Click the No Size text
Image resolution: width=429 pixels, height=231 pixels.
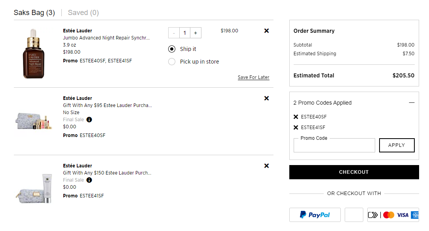pyautogui.click(x=71, y=112)
